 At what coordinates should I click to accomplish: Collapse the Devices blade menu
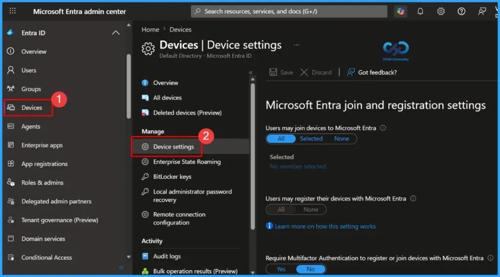(250, 72)
